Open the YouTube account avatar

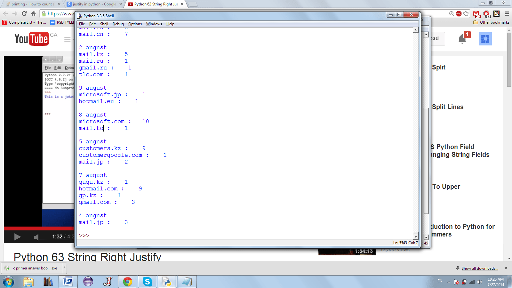point(485,39)
